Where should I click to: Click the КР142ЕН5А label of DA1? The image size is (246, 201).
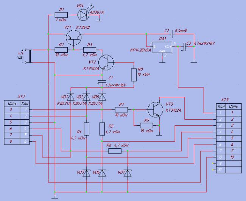click(140, 50)
